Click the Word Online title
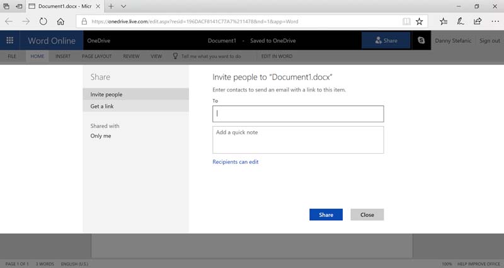 52,40
